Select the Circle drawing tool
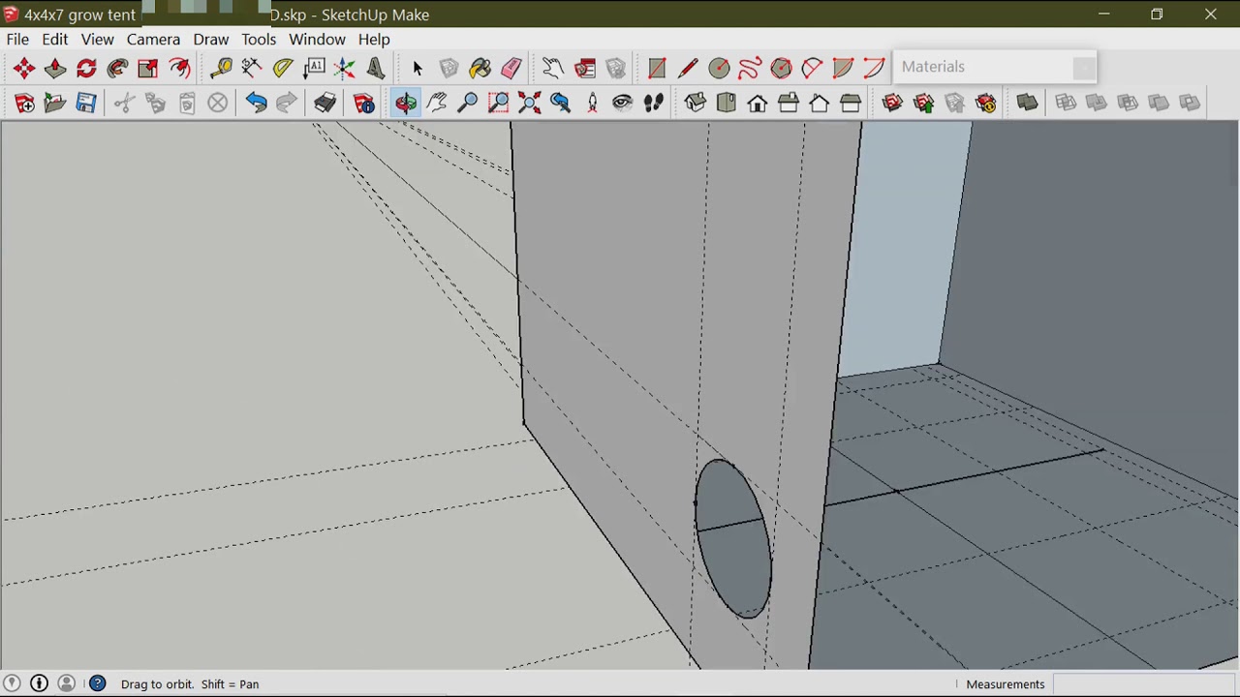Screen dimensions: 1240x697 [x=719, y=68]
